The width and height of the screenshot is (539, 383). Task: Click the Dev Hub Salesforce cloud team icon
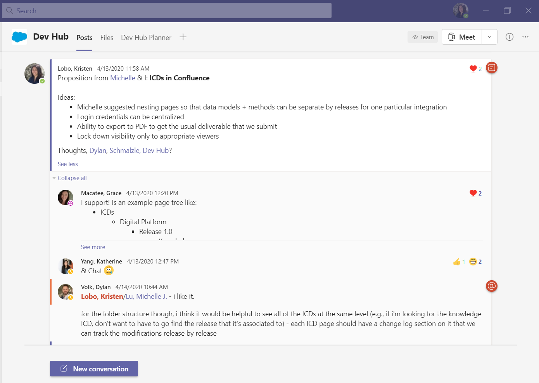[19, 37]
